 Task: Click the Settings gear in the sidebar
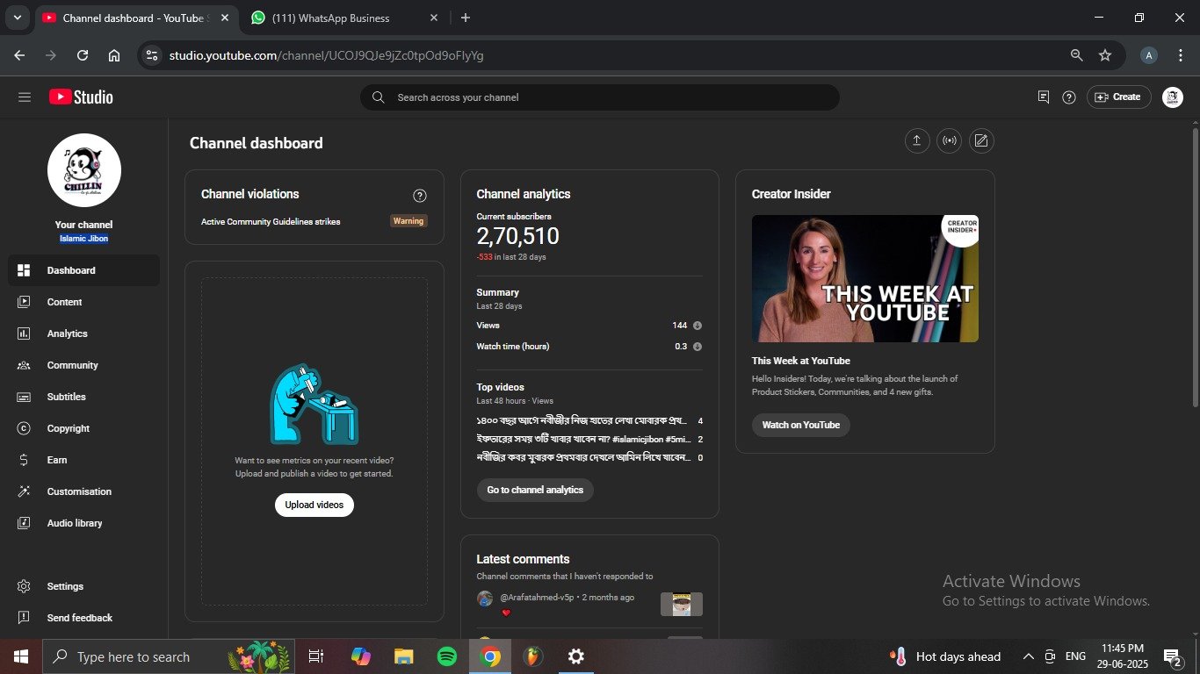(x=25, y=586)
